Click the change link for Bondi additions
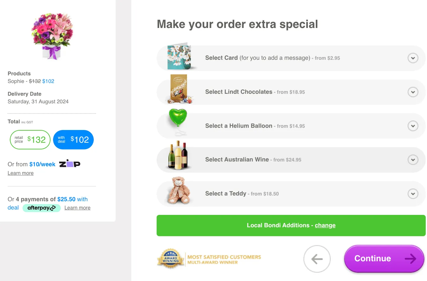Image resolution: width=427 pixels, height=281 pixels. coord(325,225)
